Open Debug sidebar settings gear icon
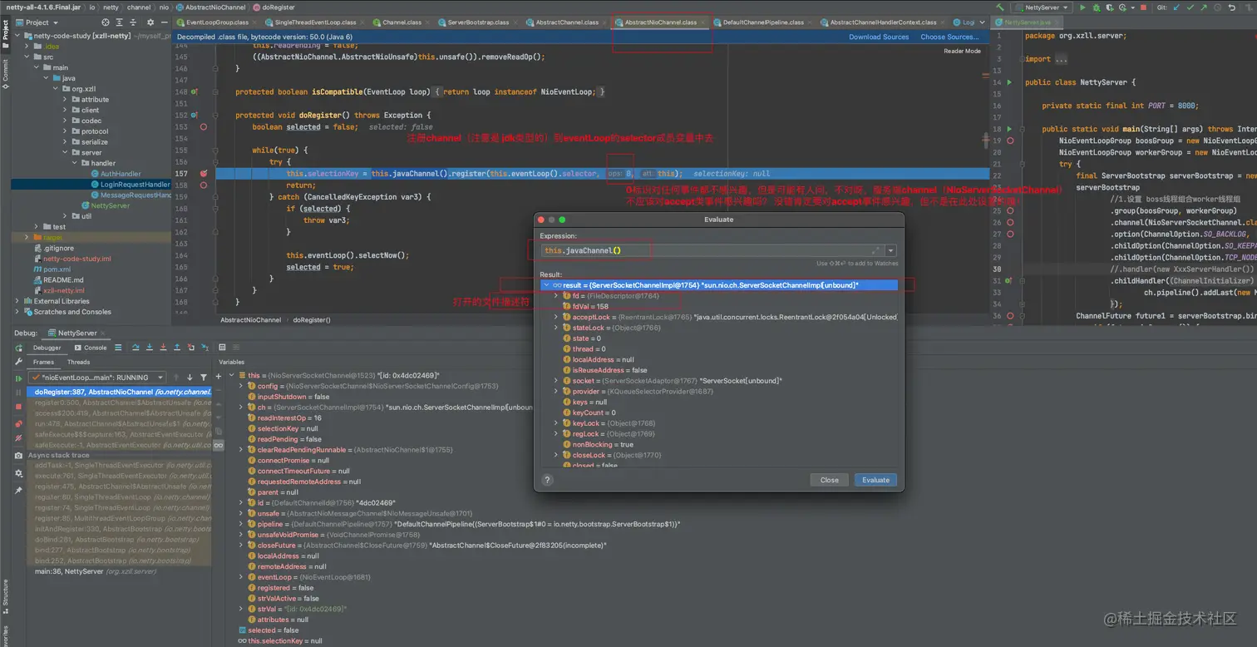The width and height of the screenshot is (1257, 647). point(18,474)
